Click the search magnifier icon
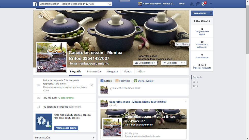This screenshot has width=249, height=140. click(110, 4)
